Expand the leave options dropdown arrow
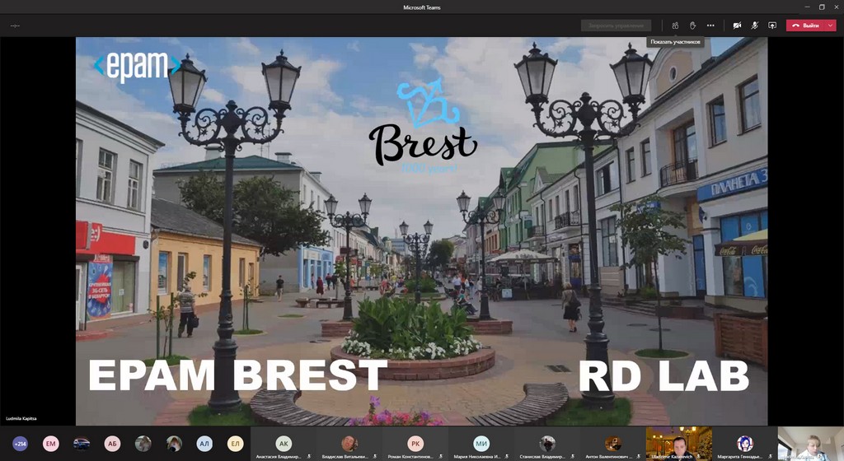This screenshot has height=461, width=844. point(831,26)
